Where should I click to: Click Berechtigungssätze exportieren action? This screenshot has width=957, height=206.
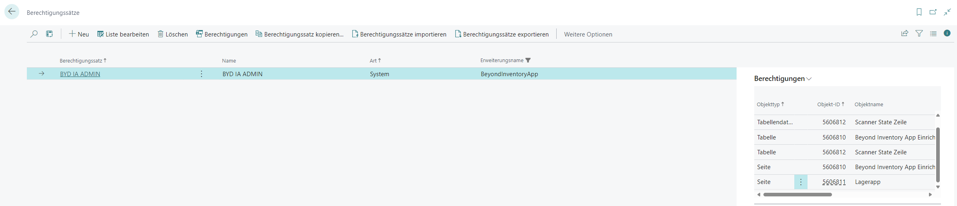click(502, 34)
